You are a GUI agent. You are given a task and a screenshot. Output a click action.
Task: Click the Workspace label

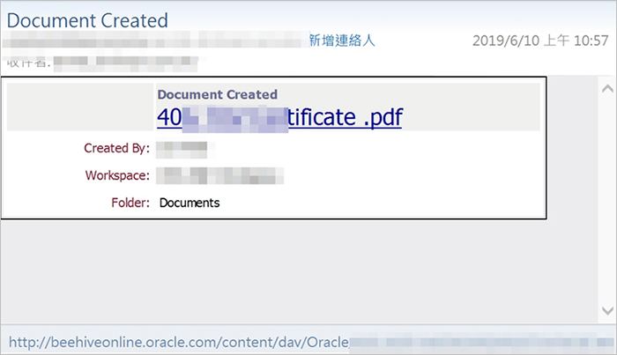(117, 175)
